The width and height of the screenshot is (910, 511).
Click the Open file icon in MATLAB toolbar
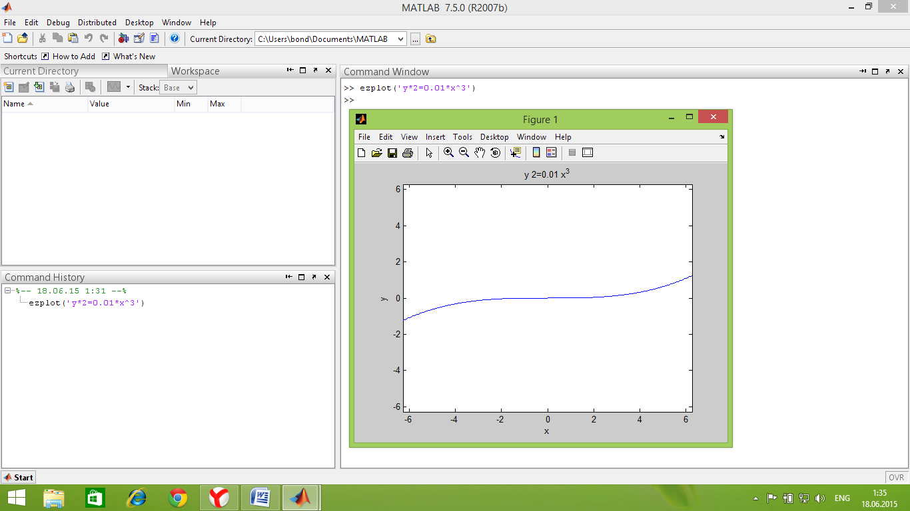(23, 39)
